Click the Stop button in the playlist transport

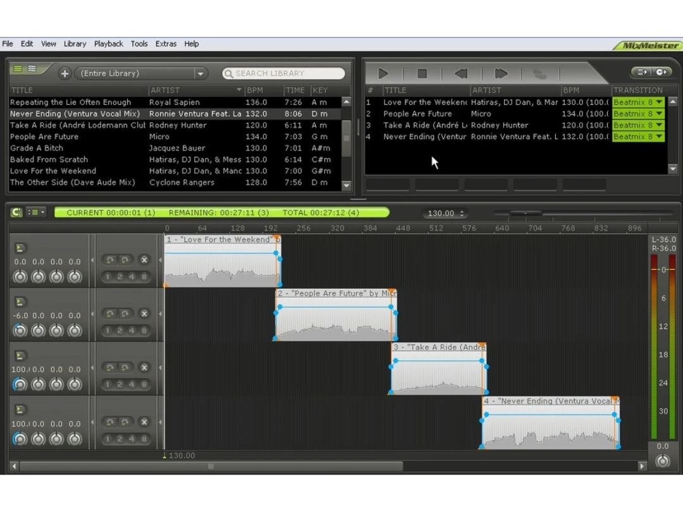pyautogui.click(x=422, y=73)
